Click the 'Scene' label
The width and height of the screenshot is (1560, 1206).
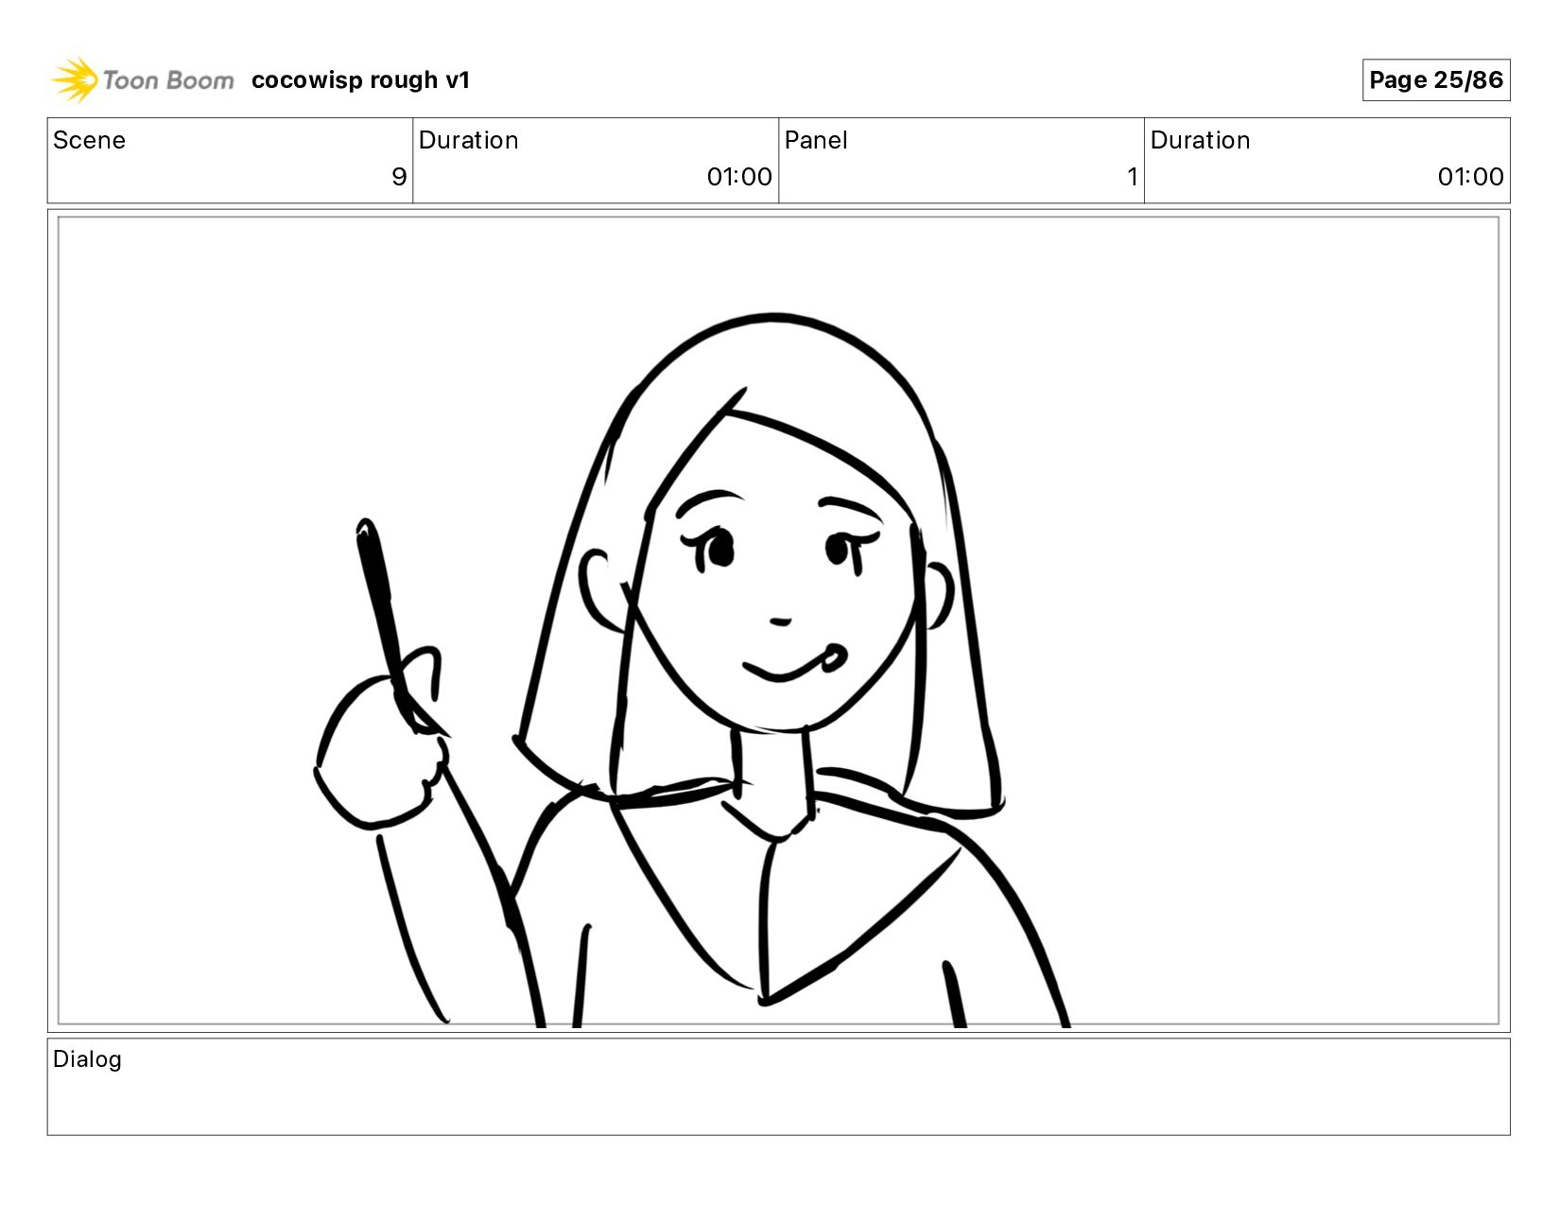point(89,140)
